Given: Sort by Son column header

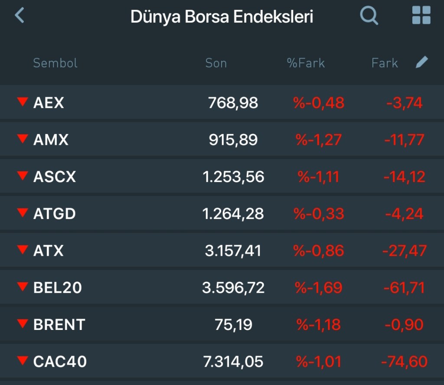Looking at the screenshot, I should [216, 63].
